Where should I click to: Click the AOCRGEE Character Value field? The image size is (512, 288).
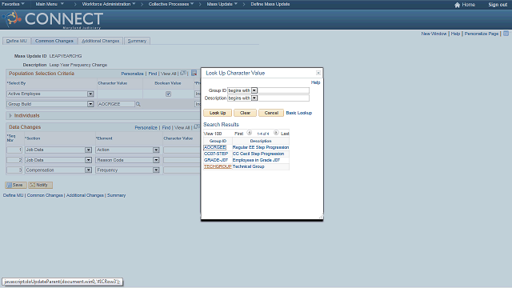pyautogui.click(x=116, y=104)
